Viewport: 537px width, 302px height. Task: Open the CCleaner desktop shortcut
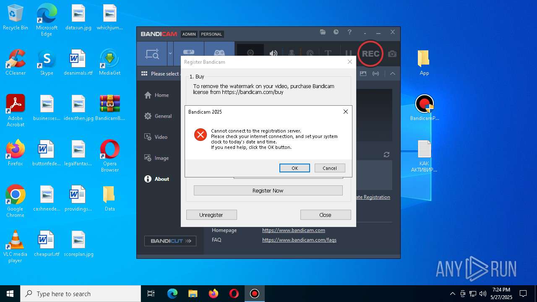pos(16,62)
